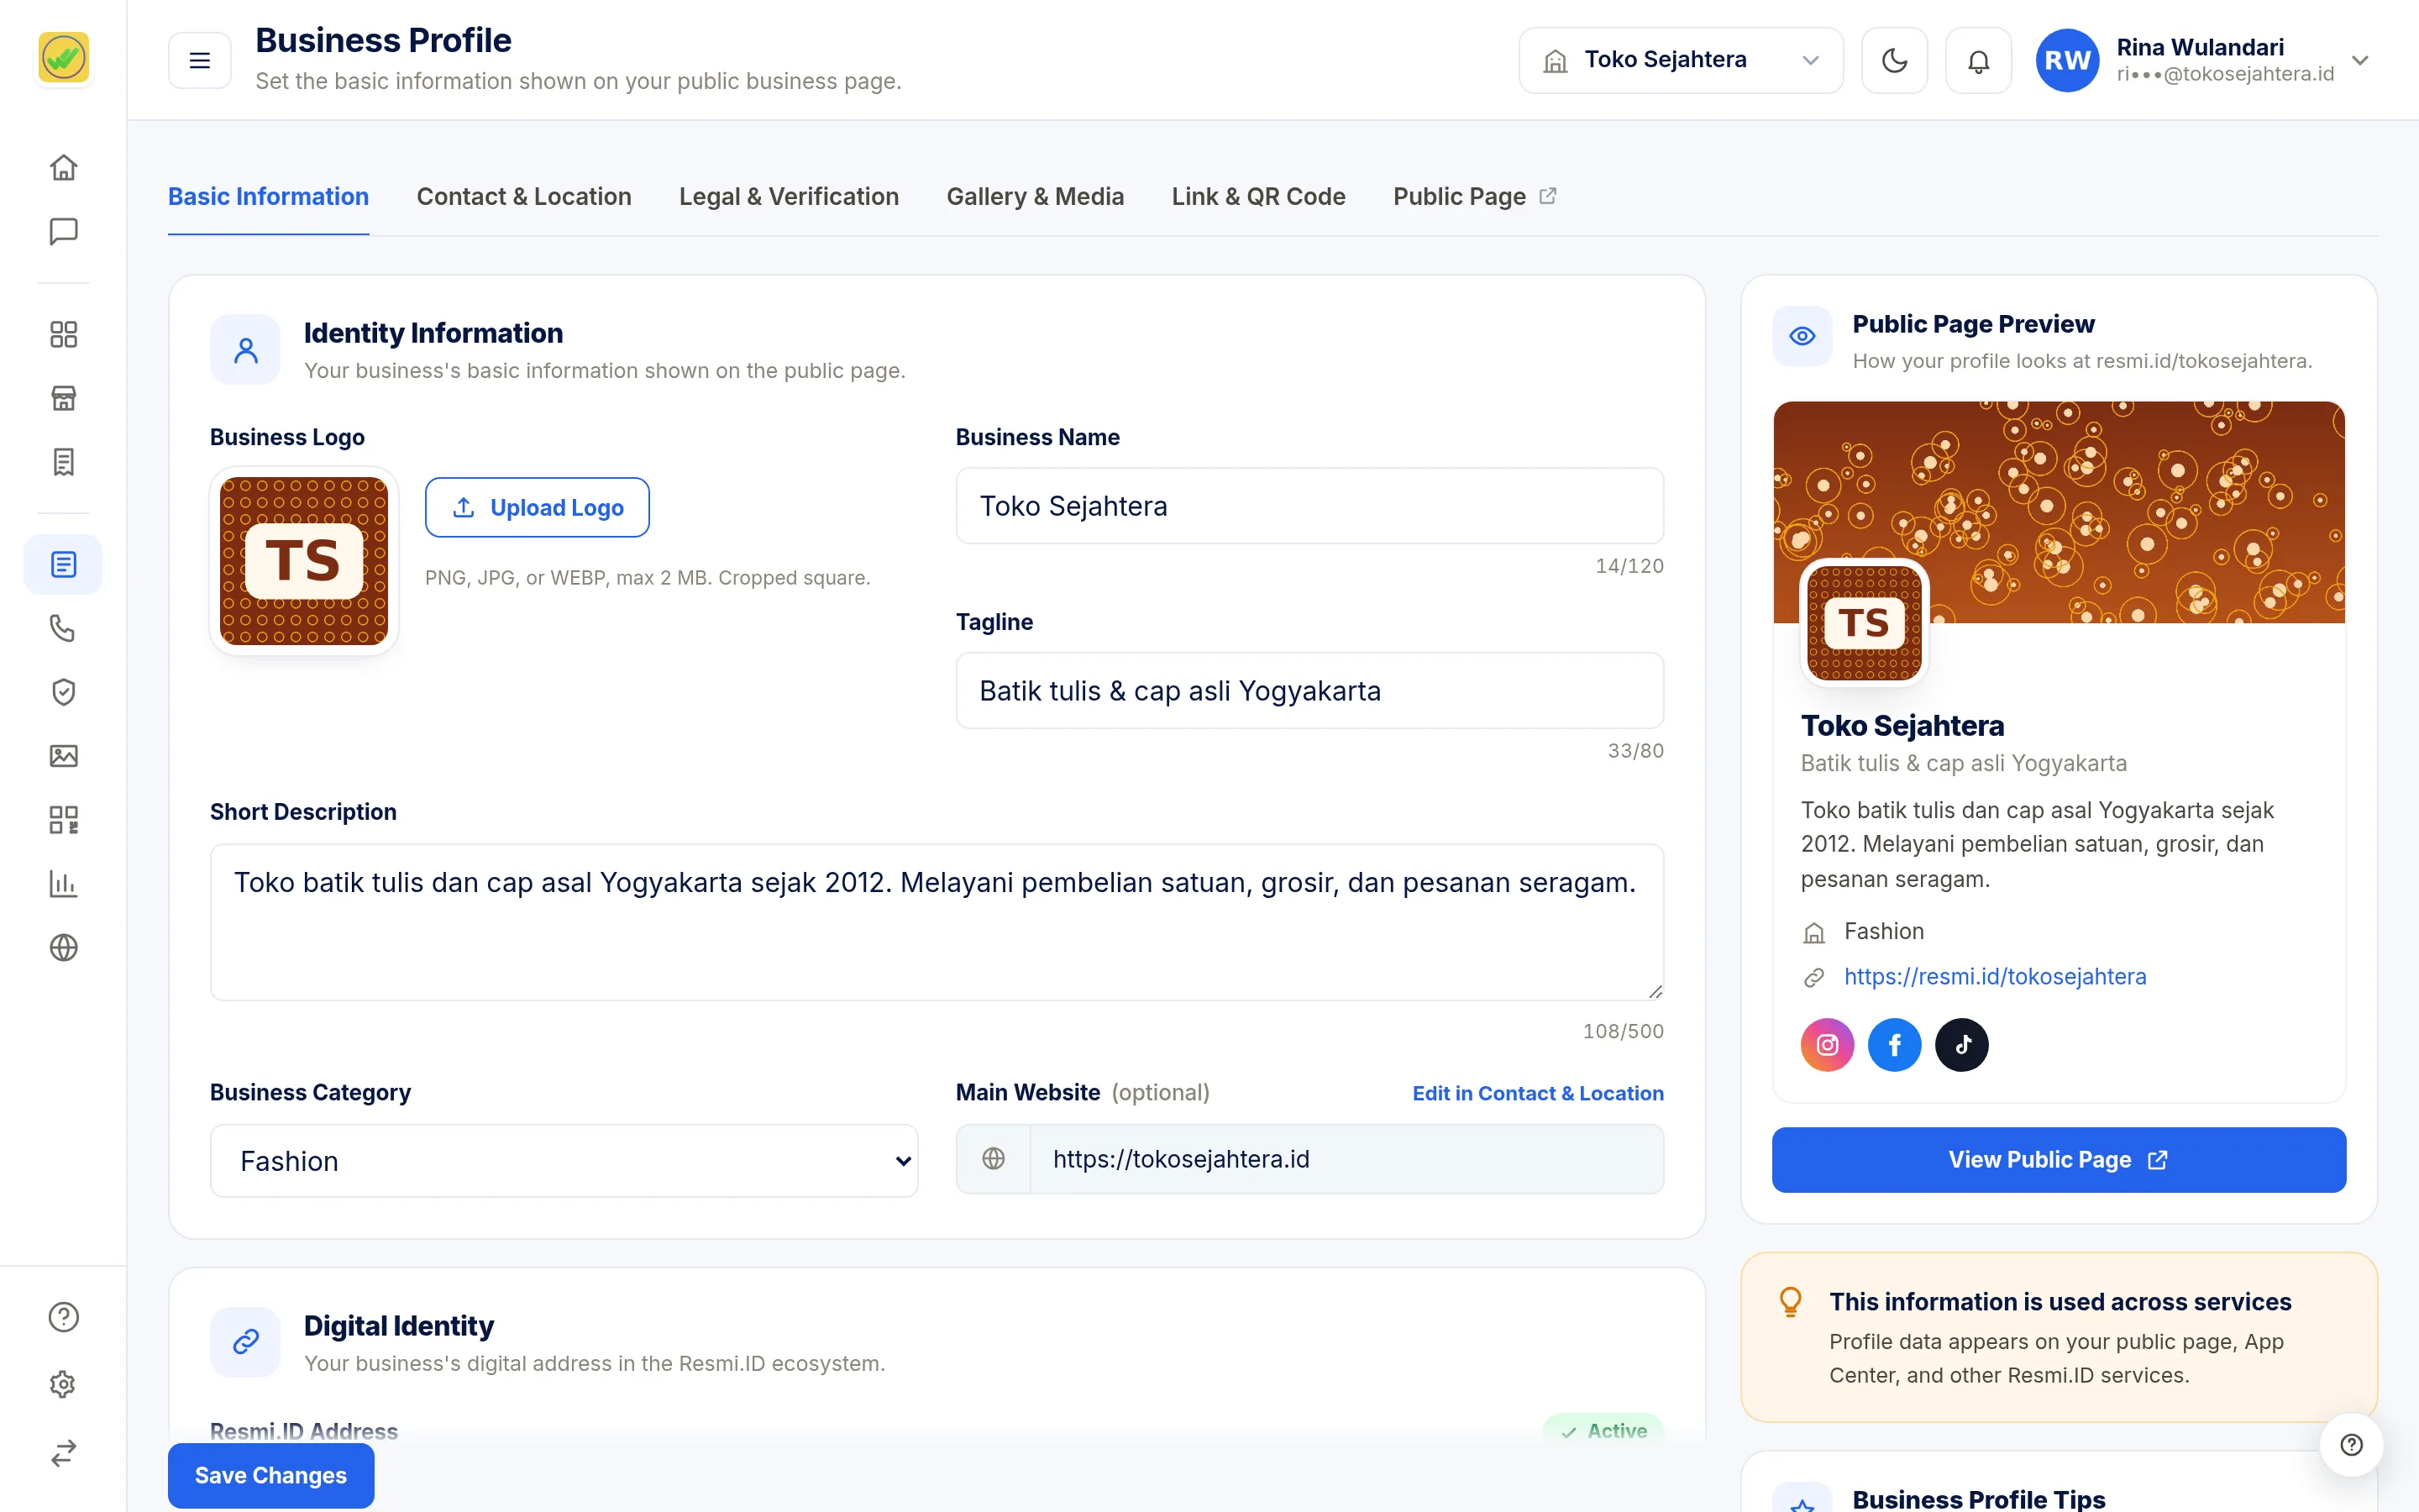
Task: Open the QR code sidebar icon
Action: pyautogui.click(x=63, y=820)
